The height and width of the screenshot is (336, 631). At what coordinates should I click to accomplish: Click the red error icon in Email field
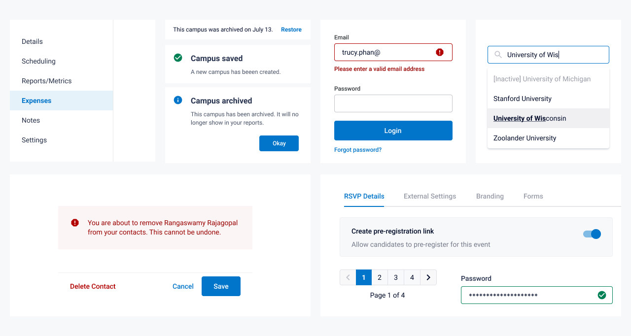440,52
